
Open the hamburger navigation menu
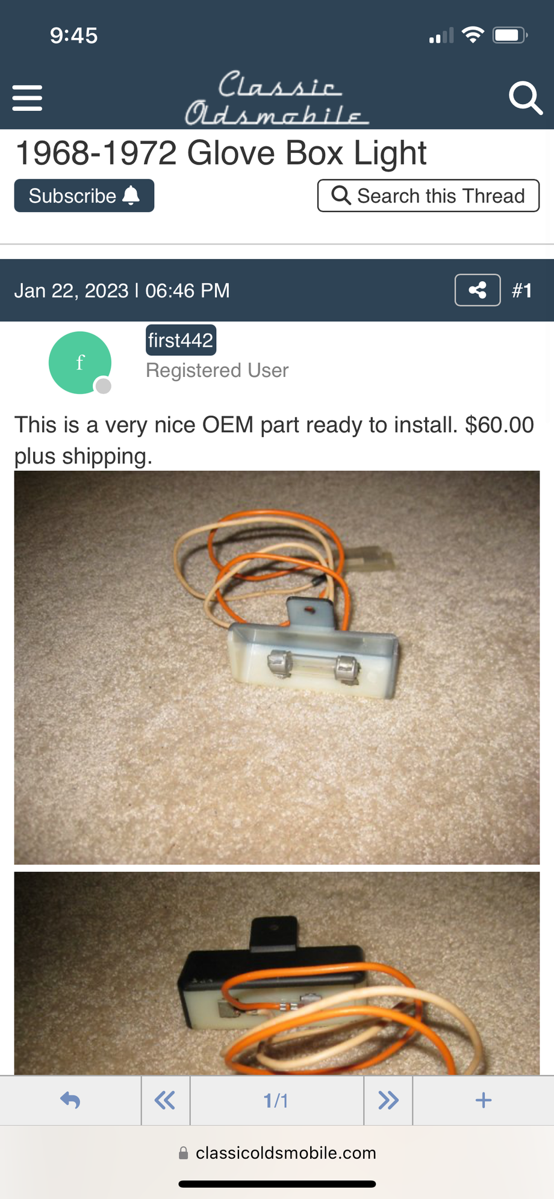pos(27,98)
